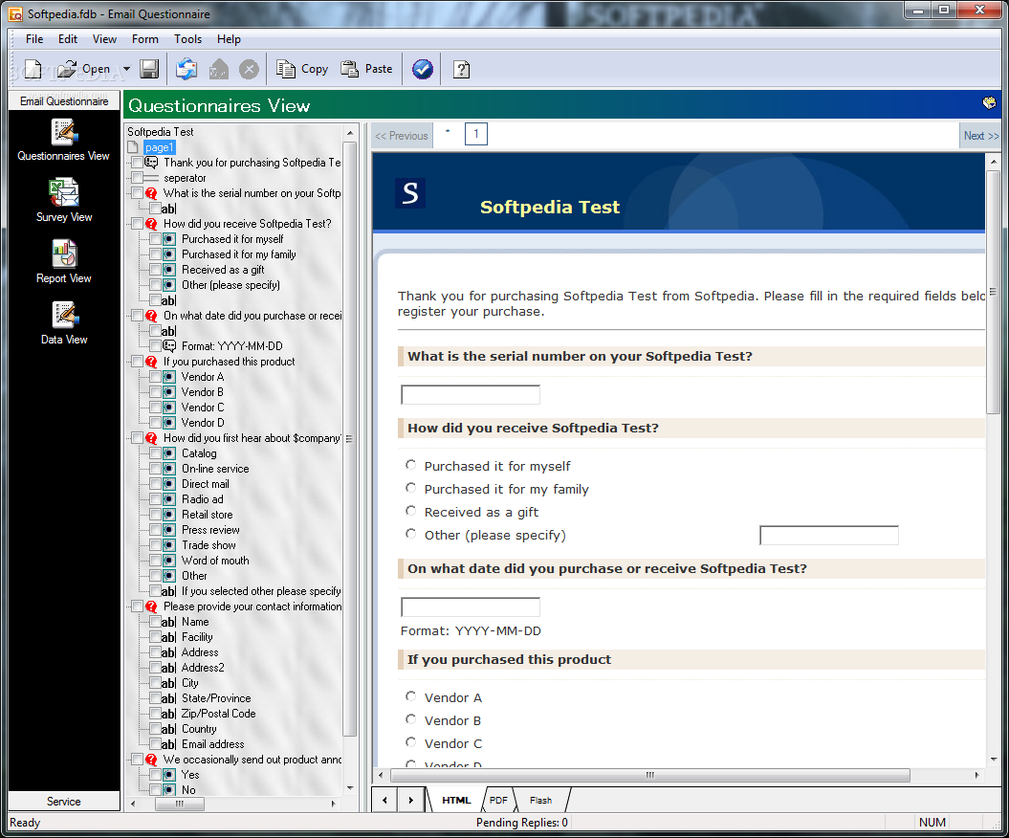Click the tree panel scroll down arrow
Screen dimensions: 1009x838
[350, 788]
